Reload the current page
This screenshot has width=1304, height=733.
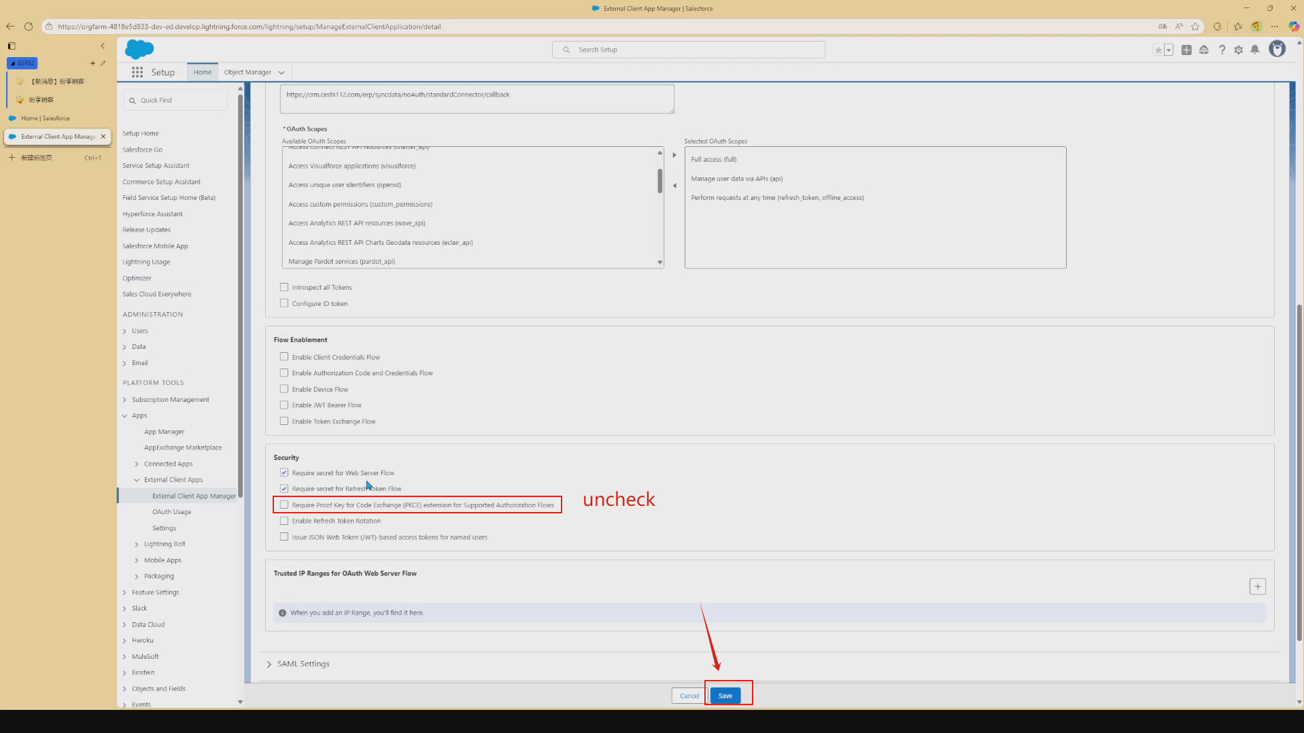pyautogui.click(x=29, y=27)
